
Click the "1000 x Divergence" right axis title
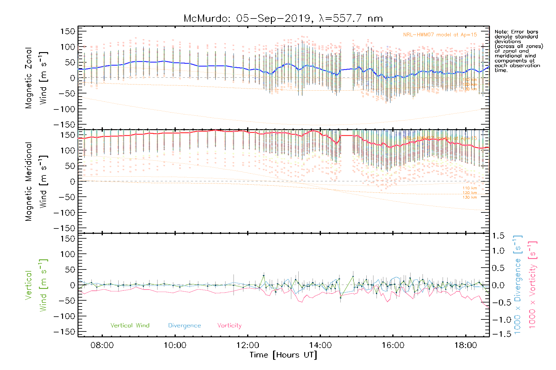click(517, 284)
